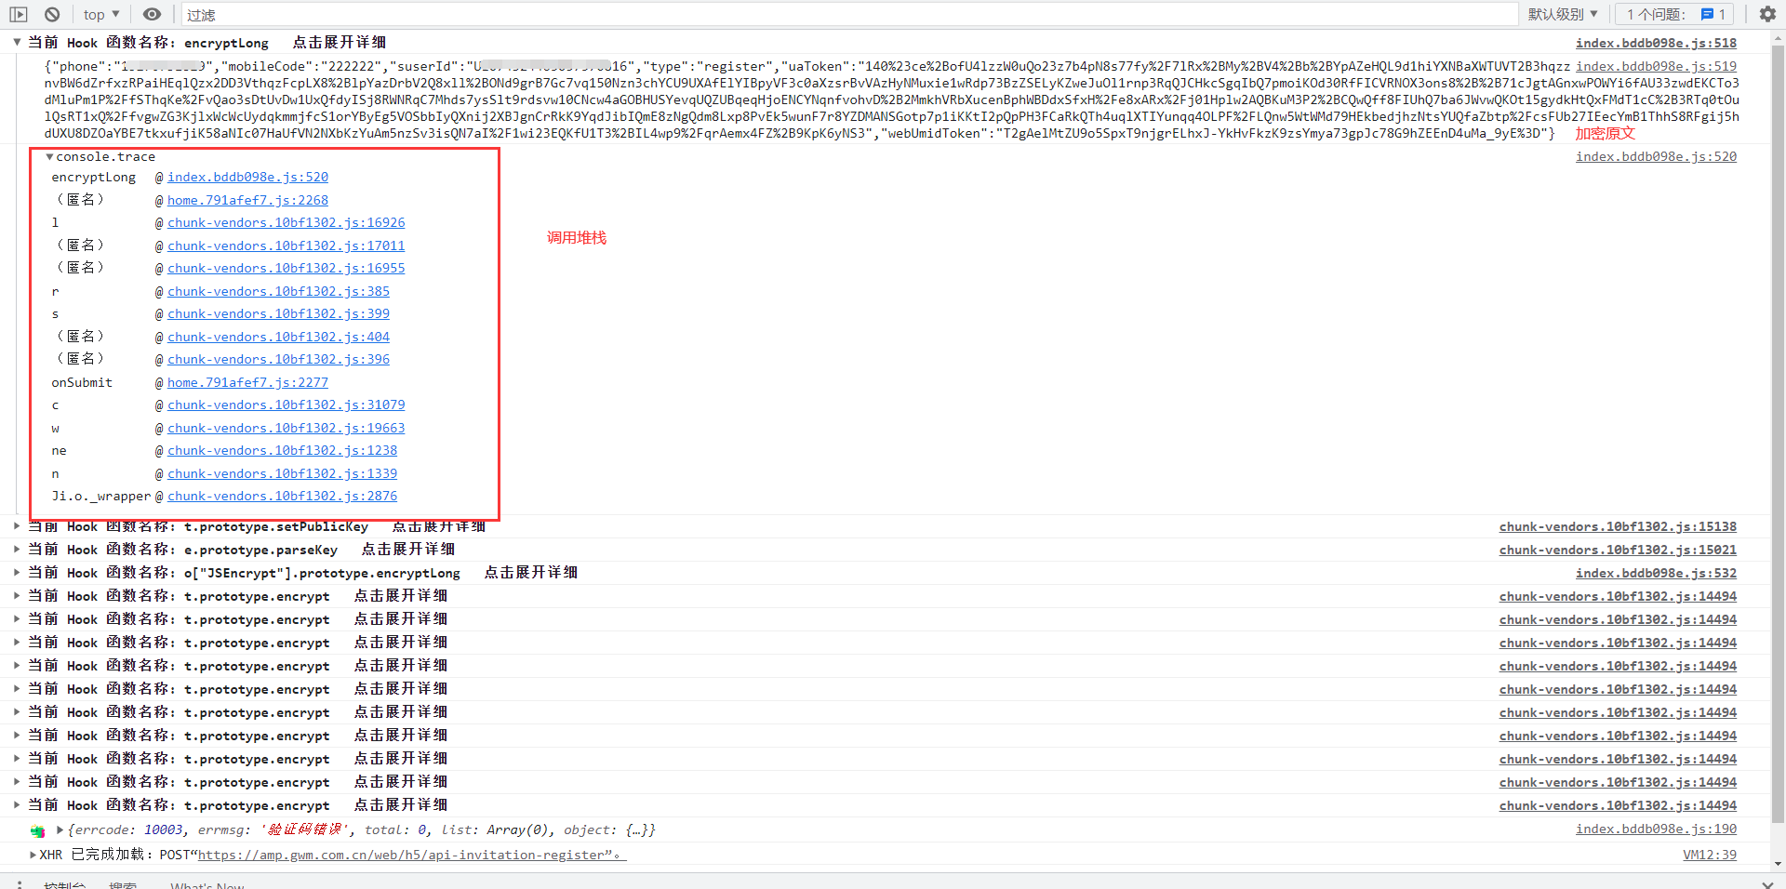Screen dimensions: 1786x889
Task: Open stack frame chunk-vendors.10bf1302.js:404
Action: [278, 337]
